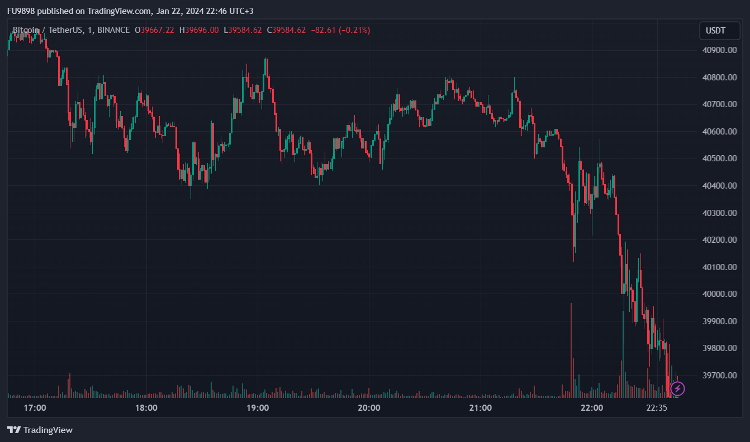Click the 40000.00 price axis label

pyautogui.click(x=719, y=294)
